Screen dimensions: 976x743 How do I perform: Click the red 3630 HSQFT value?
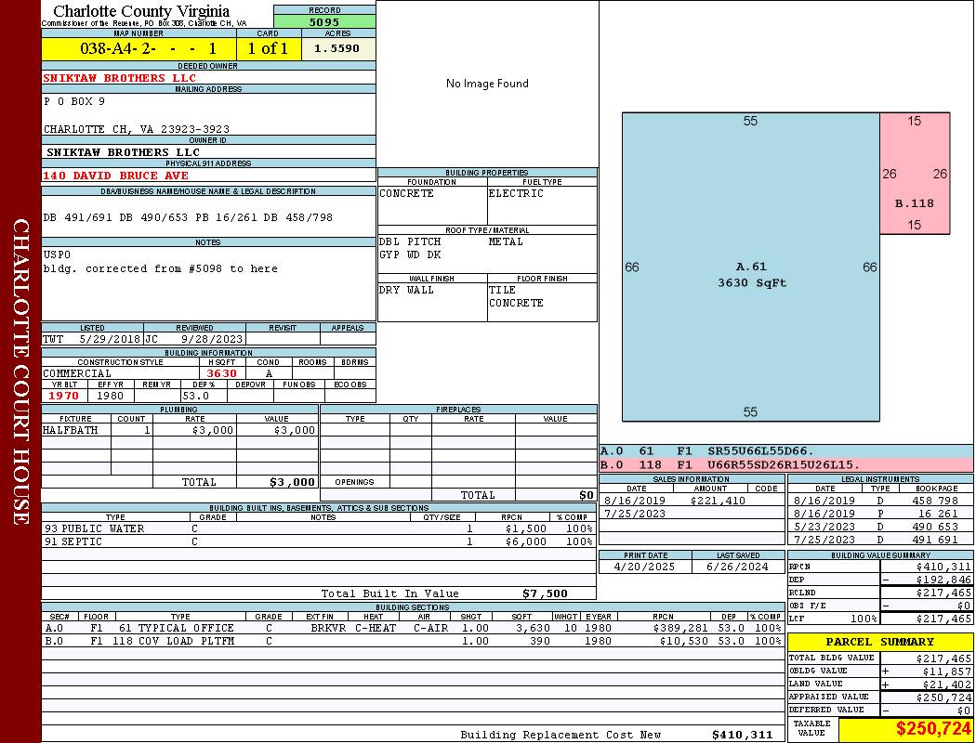[x=221, y=373]
